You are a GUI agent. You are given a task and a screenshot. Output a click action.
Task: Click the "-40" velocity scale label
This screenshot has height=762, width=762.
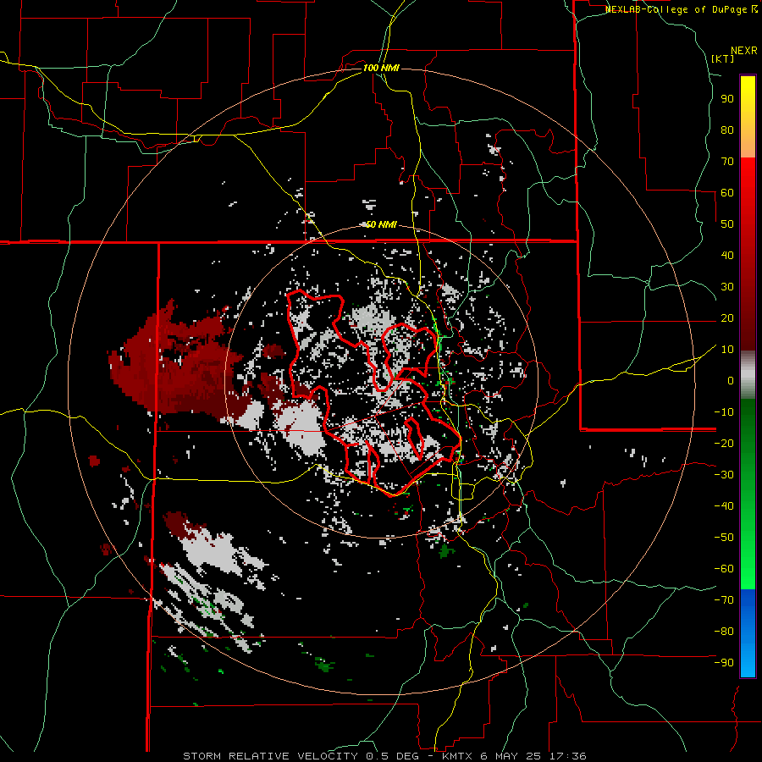tap(724, 506)
